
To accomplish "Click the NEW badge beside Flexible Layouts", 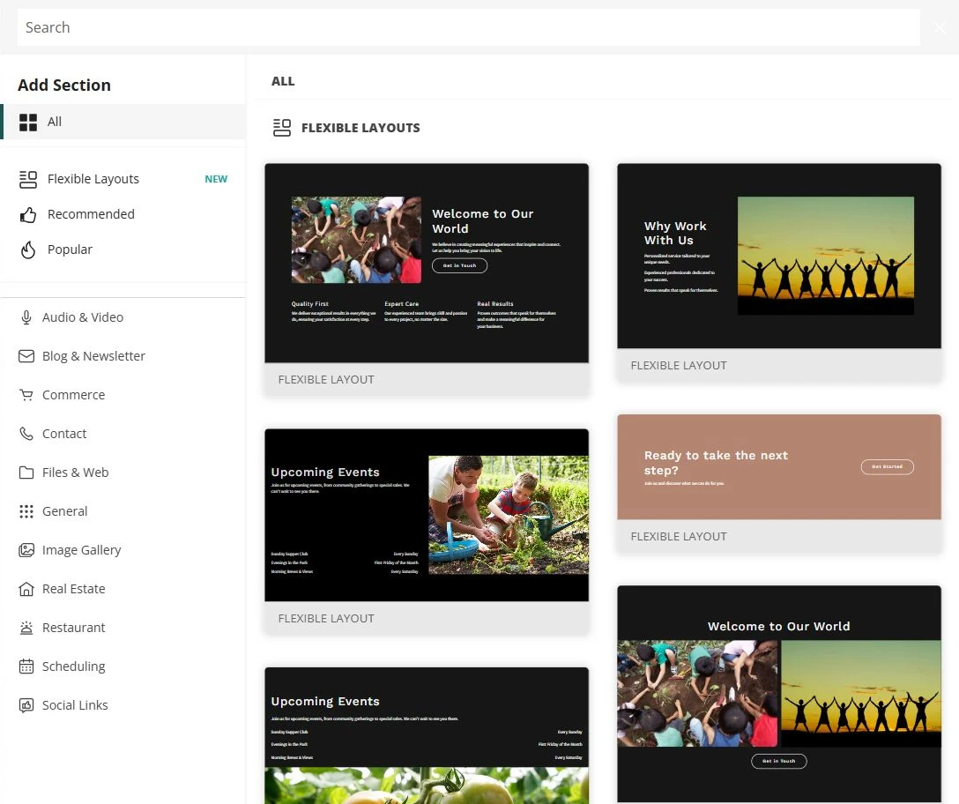I will point(216,179).
